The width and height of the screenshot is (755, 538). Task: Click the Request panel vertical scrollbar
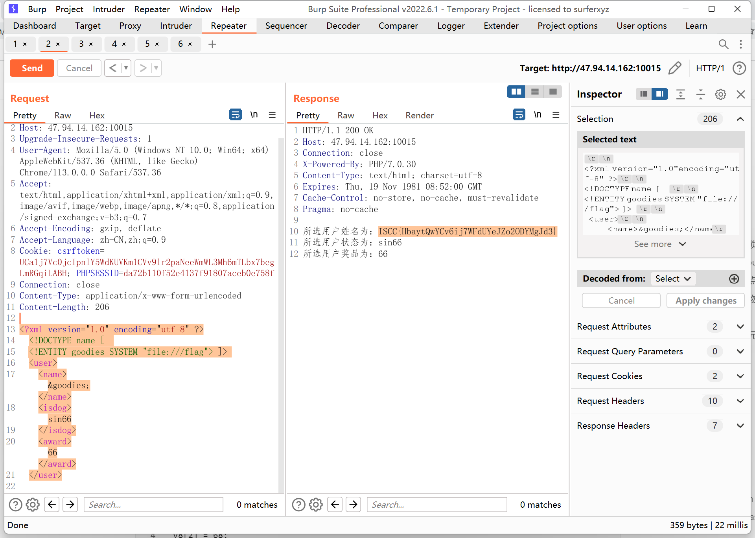281,315
